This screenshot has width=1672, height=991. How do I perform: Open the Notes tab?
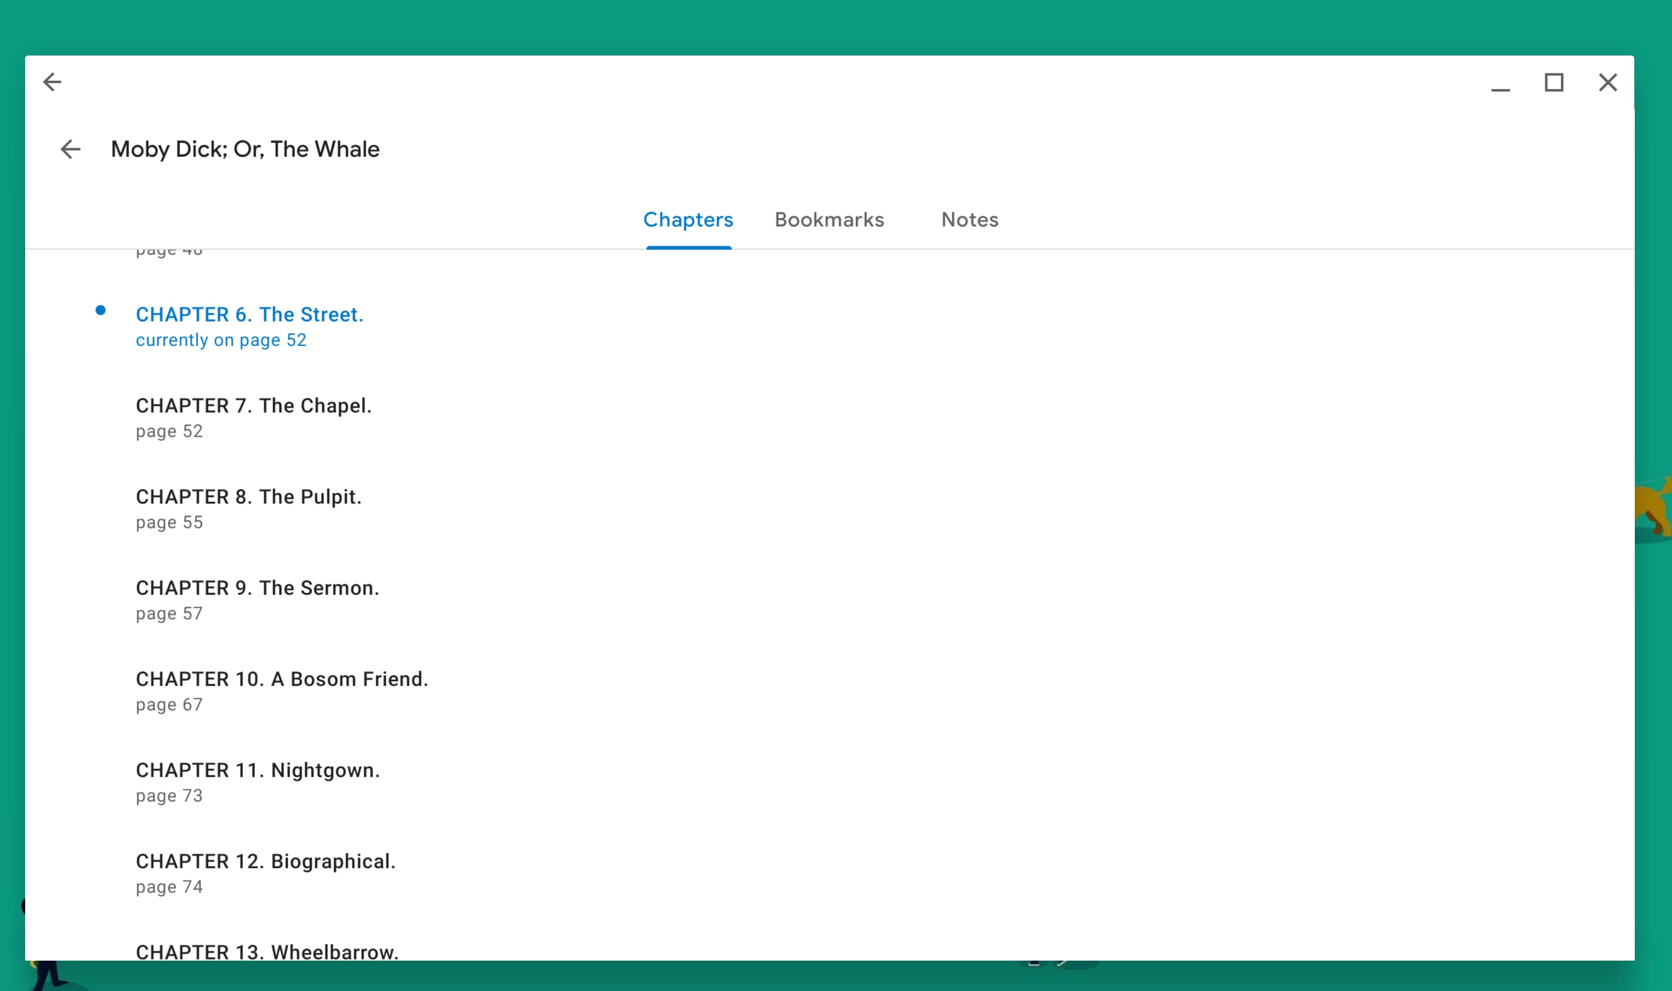pyautogui.click(x=969, y=219)
